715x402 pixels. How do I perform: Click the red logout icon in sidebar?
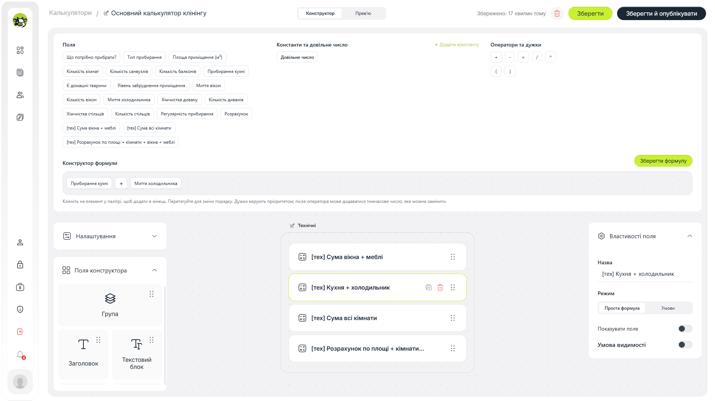(x=20, y=332)
